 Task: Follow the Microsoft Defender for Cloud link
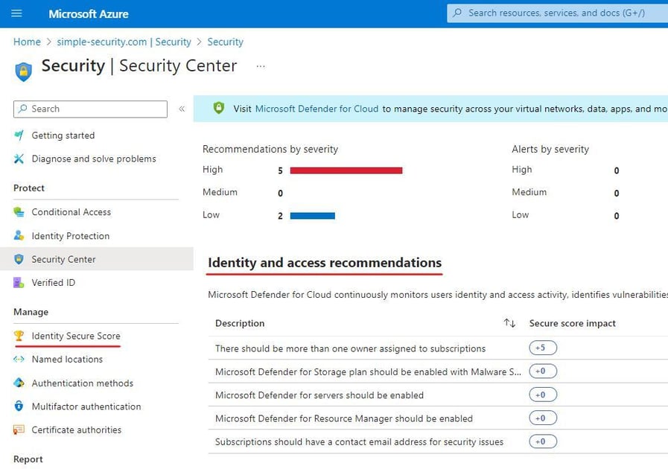pyautogui.click(x=316, y=109)
